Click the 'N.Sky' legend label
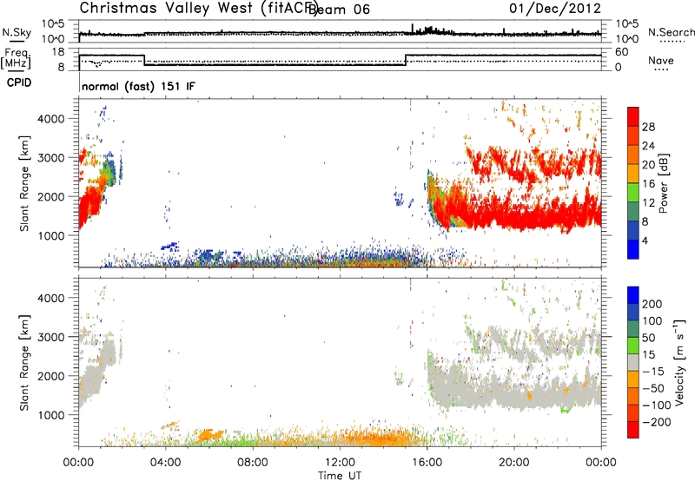 tap(17, 33)
